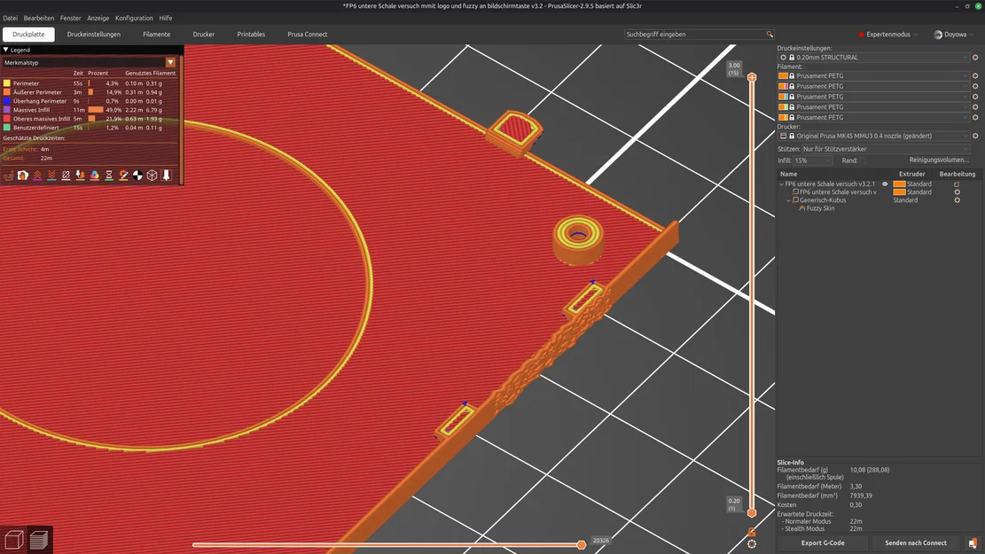The width and height of the screenshot is (985, 554).
Task: Click the magnifier icon in the search box
Action: (x=770, y=35)
